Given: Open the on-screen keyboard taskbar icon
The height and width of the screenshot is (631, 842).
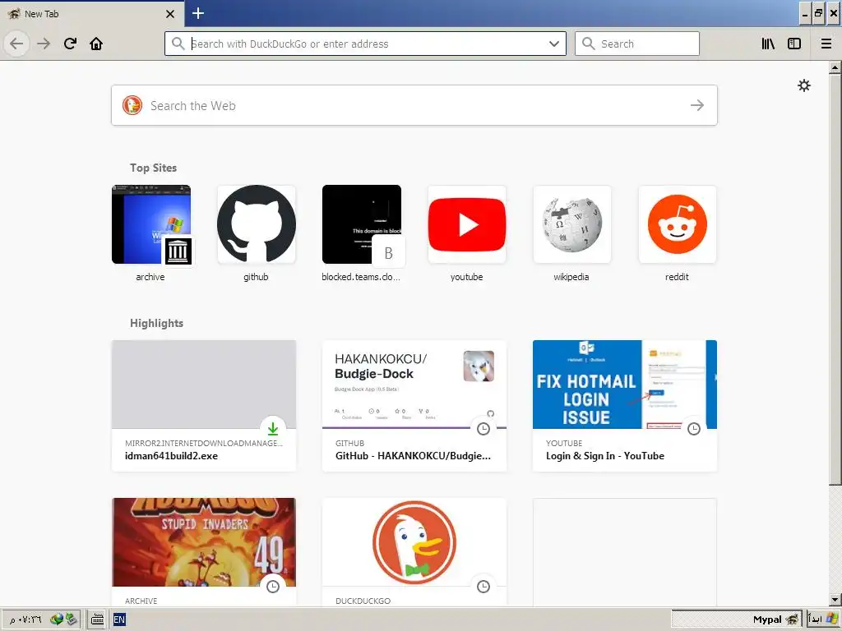Looking at the screenshot, I should [x=97, y=619].
